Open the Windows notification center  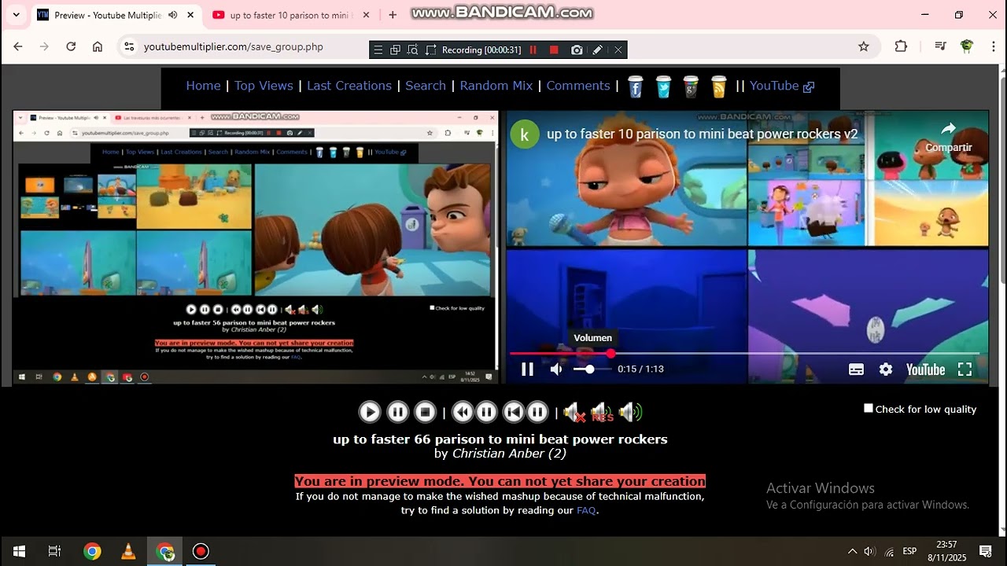pyautogui.click(x=985, y=551)
